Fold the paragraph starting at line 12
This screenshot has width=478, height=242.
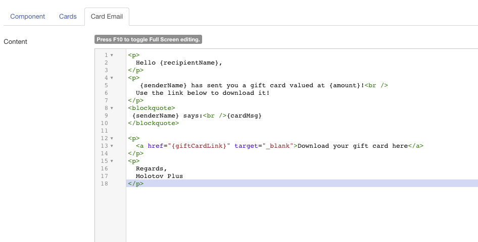112,139
